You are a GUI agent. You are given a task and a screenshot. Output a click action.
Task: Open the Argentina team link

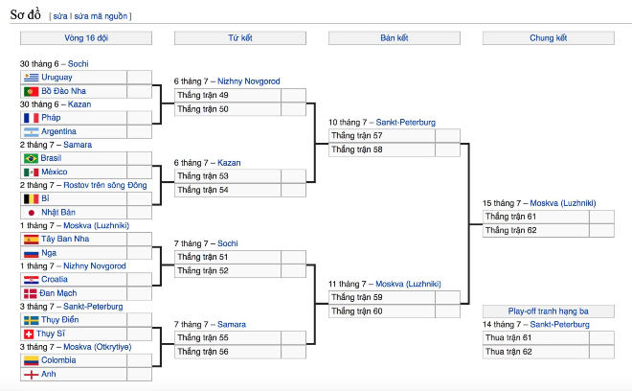click(58, 131)
